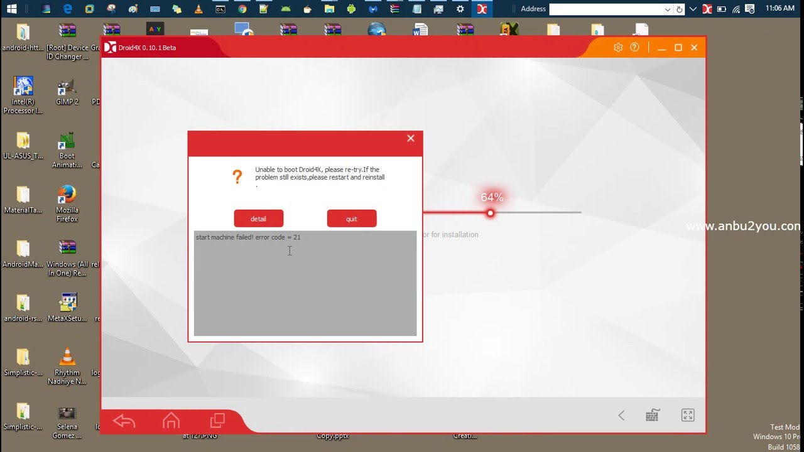Viewport: 804px width, 452px height.
Task: Open File Explorer from the taskbar
Action: (329, 9)
